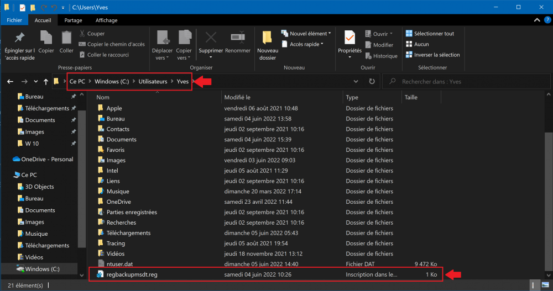Viewport: 553px width, 291px height.
Task: Click the Copier icon in Presse-papiers
Action: 46,38
